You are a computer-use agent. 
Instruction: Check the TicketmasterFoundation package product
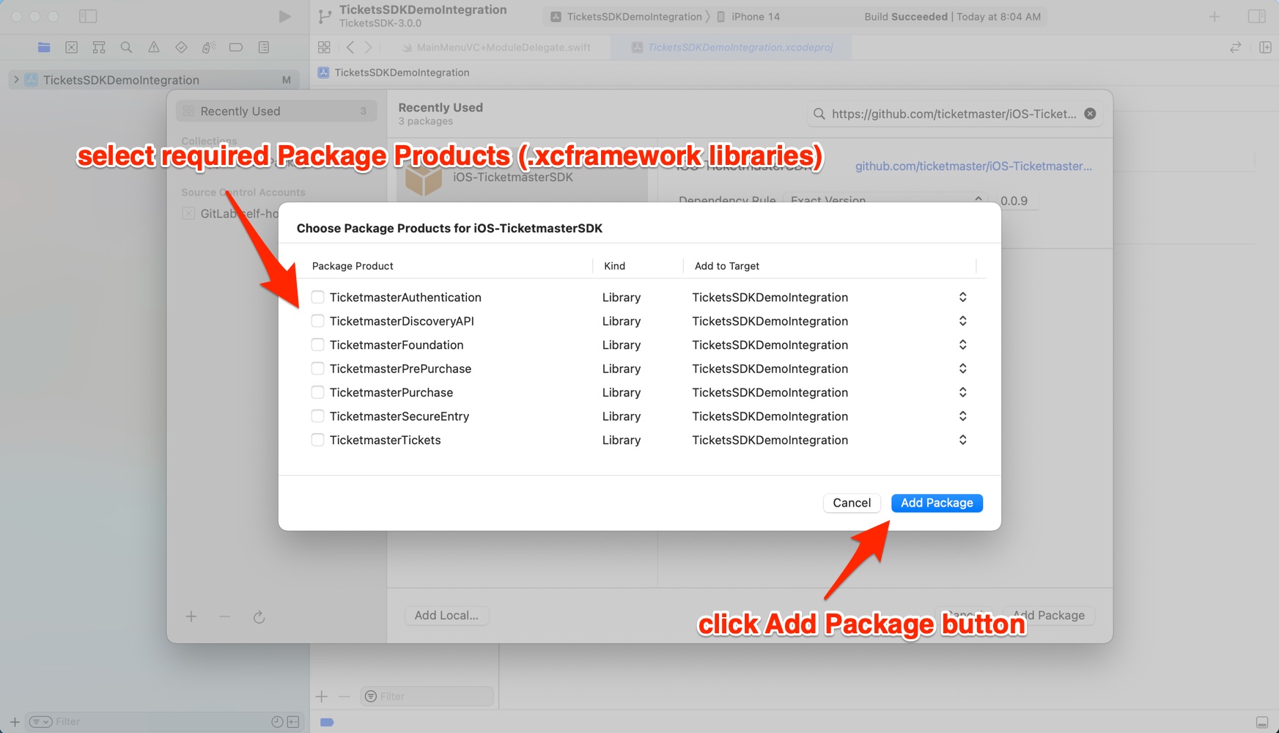tap(317, 345)
